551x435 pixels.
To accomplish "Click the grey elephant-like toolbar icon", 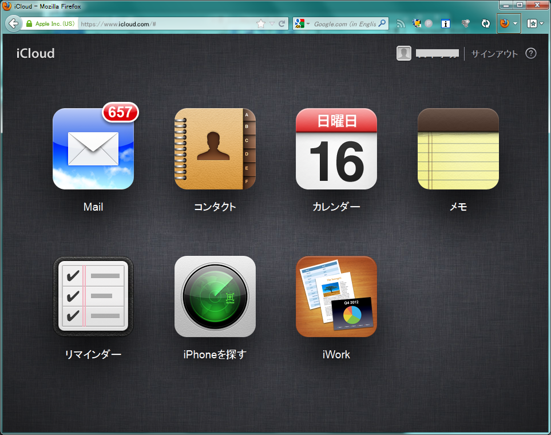I will click(x=466, y=23).
